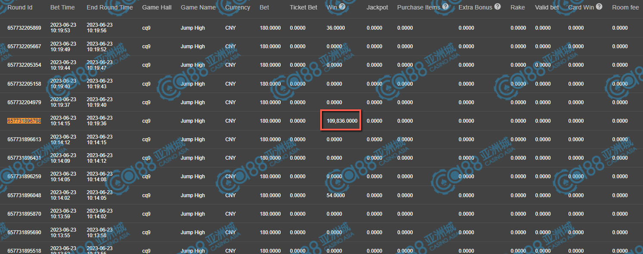Select the 36.0000 win value
643x254 pixels.
click(336, 28)
